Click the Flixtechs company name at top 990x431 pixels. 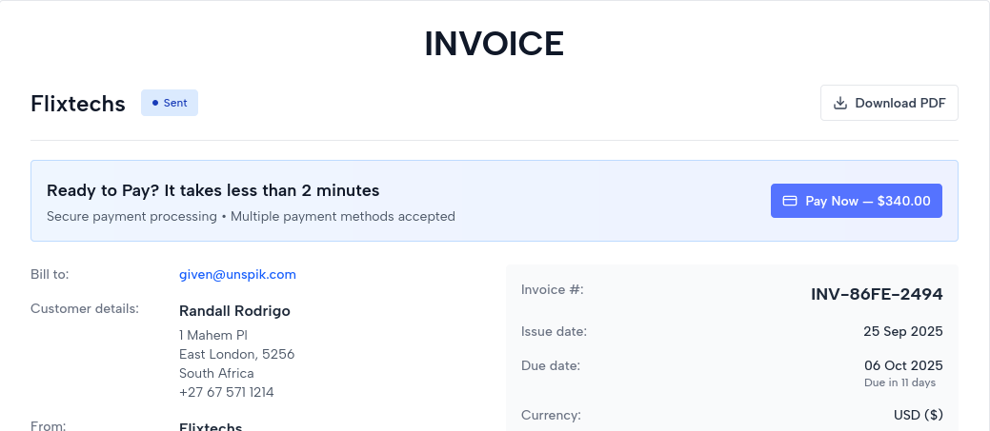click(78, 104)
